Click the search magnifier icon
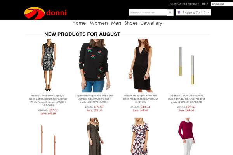Viewport: 233px width, 155px height. pos(170,12)
